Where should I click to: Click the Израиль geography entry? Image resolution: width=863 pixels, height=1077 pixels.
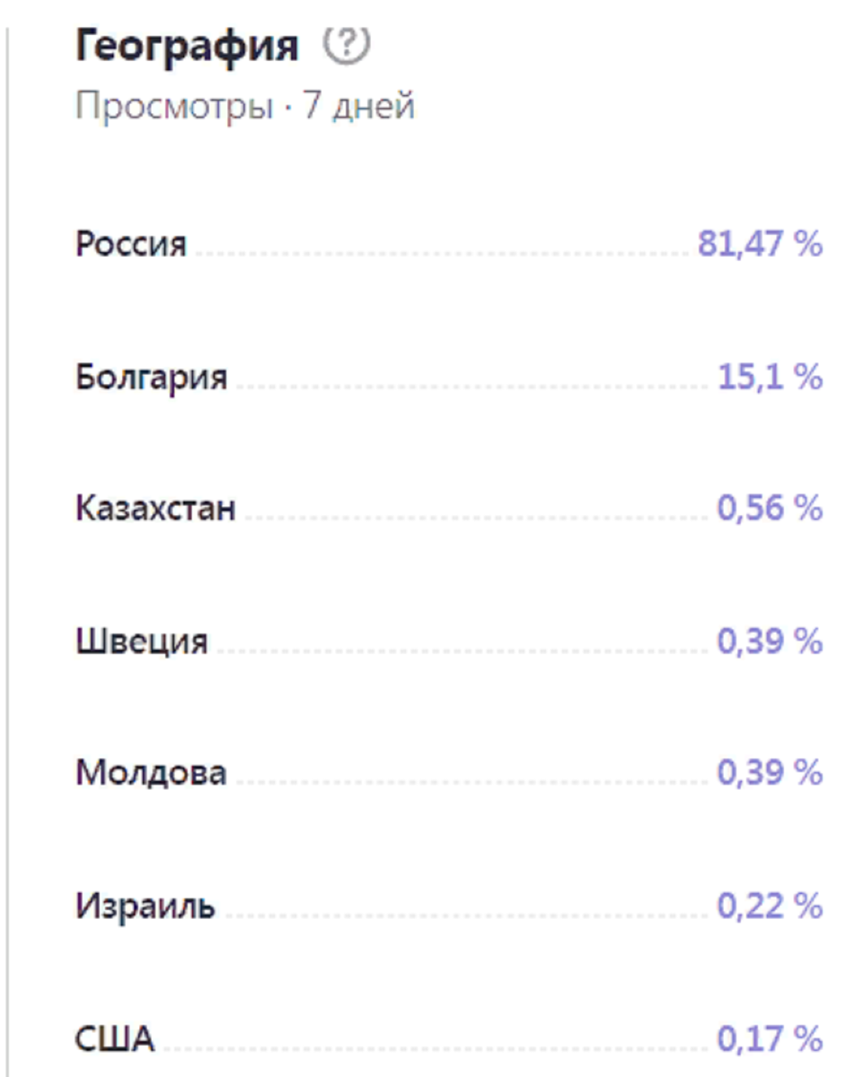(x=147, y=906)
